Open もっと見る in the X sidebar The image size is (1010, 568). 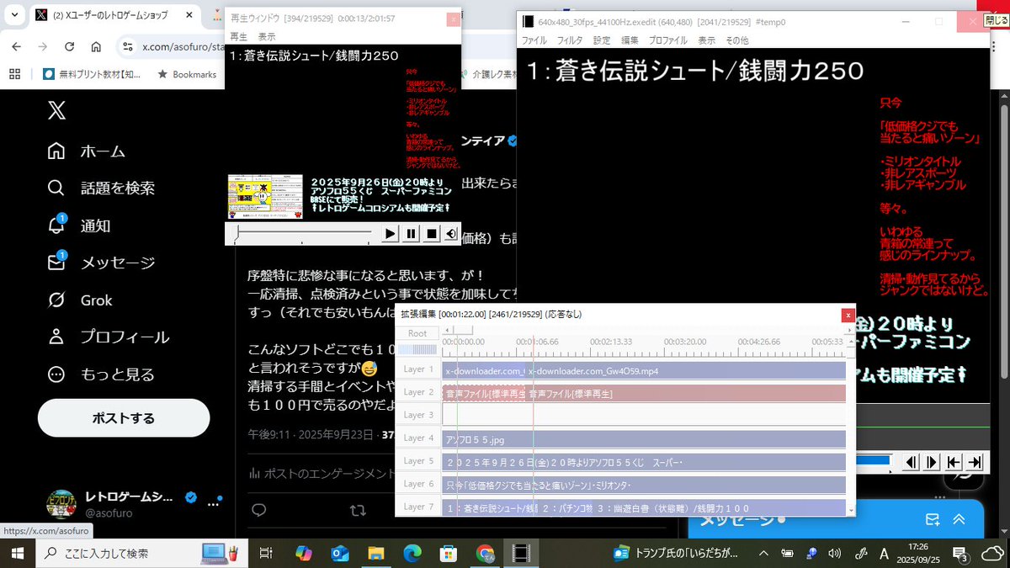coord(101,374)
